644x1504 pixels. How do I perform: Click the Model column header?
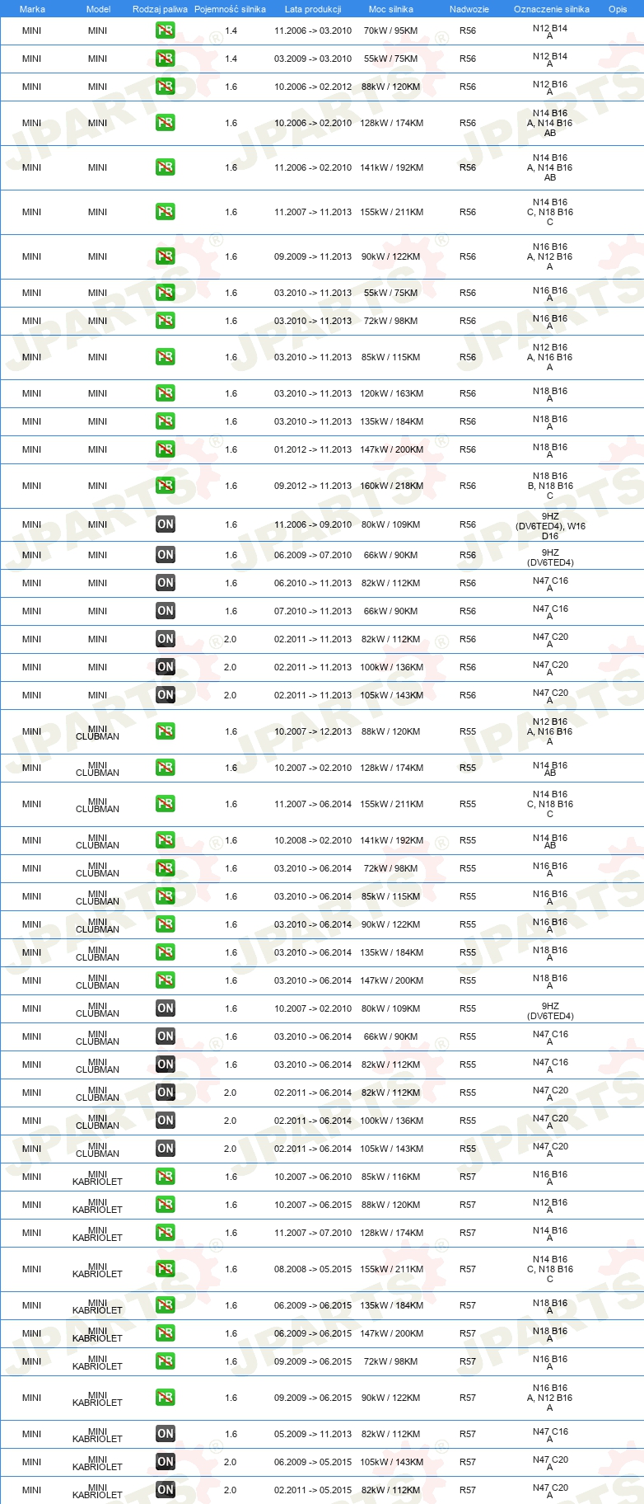click(x=98, y=9)
